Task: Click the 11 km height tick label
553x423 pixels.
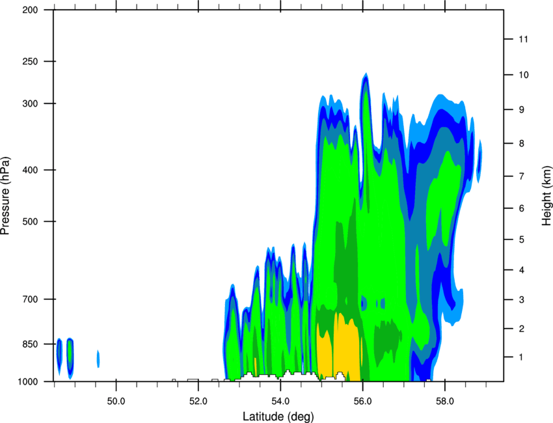Action: [524, 39]
